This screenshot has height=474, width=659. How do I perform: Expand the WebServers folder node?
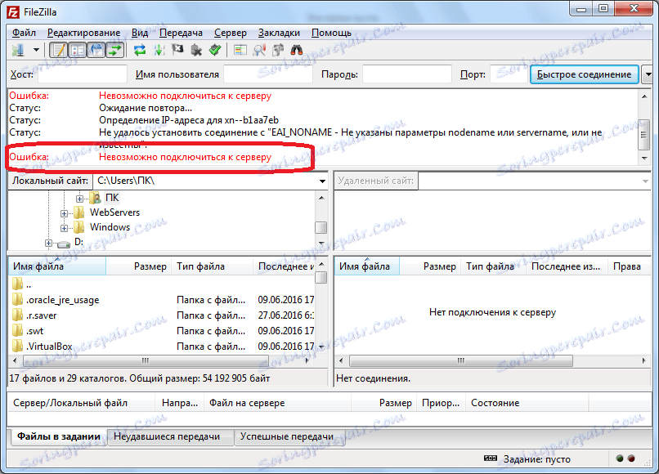64,213
